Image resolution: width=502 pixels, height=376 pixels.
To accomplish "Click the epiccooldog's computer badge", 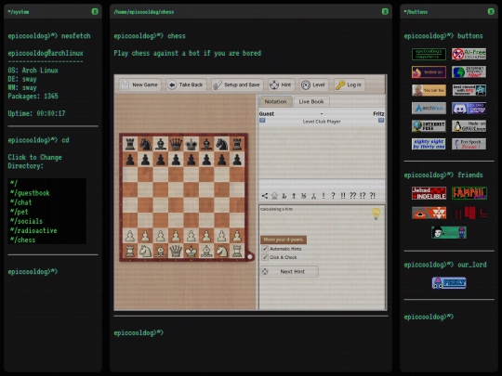I will [x=429, y=55].
